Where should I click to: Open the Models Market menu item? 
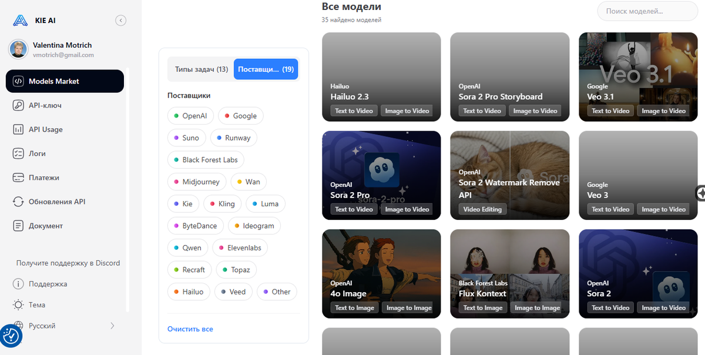click(65, 81)
